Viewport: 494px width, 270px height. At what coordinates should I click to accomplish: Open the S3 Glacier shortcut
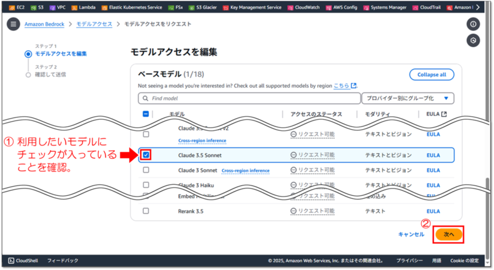pos(203,7)
